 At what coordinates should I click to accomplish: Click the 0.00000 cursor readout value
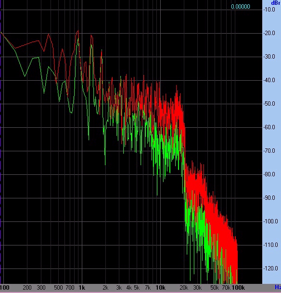click(241, 7)
